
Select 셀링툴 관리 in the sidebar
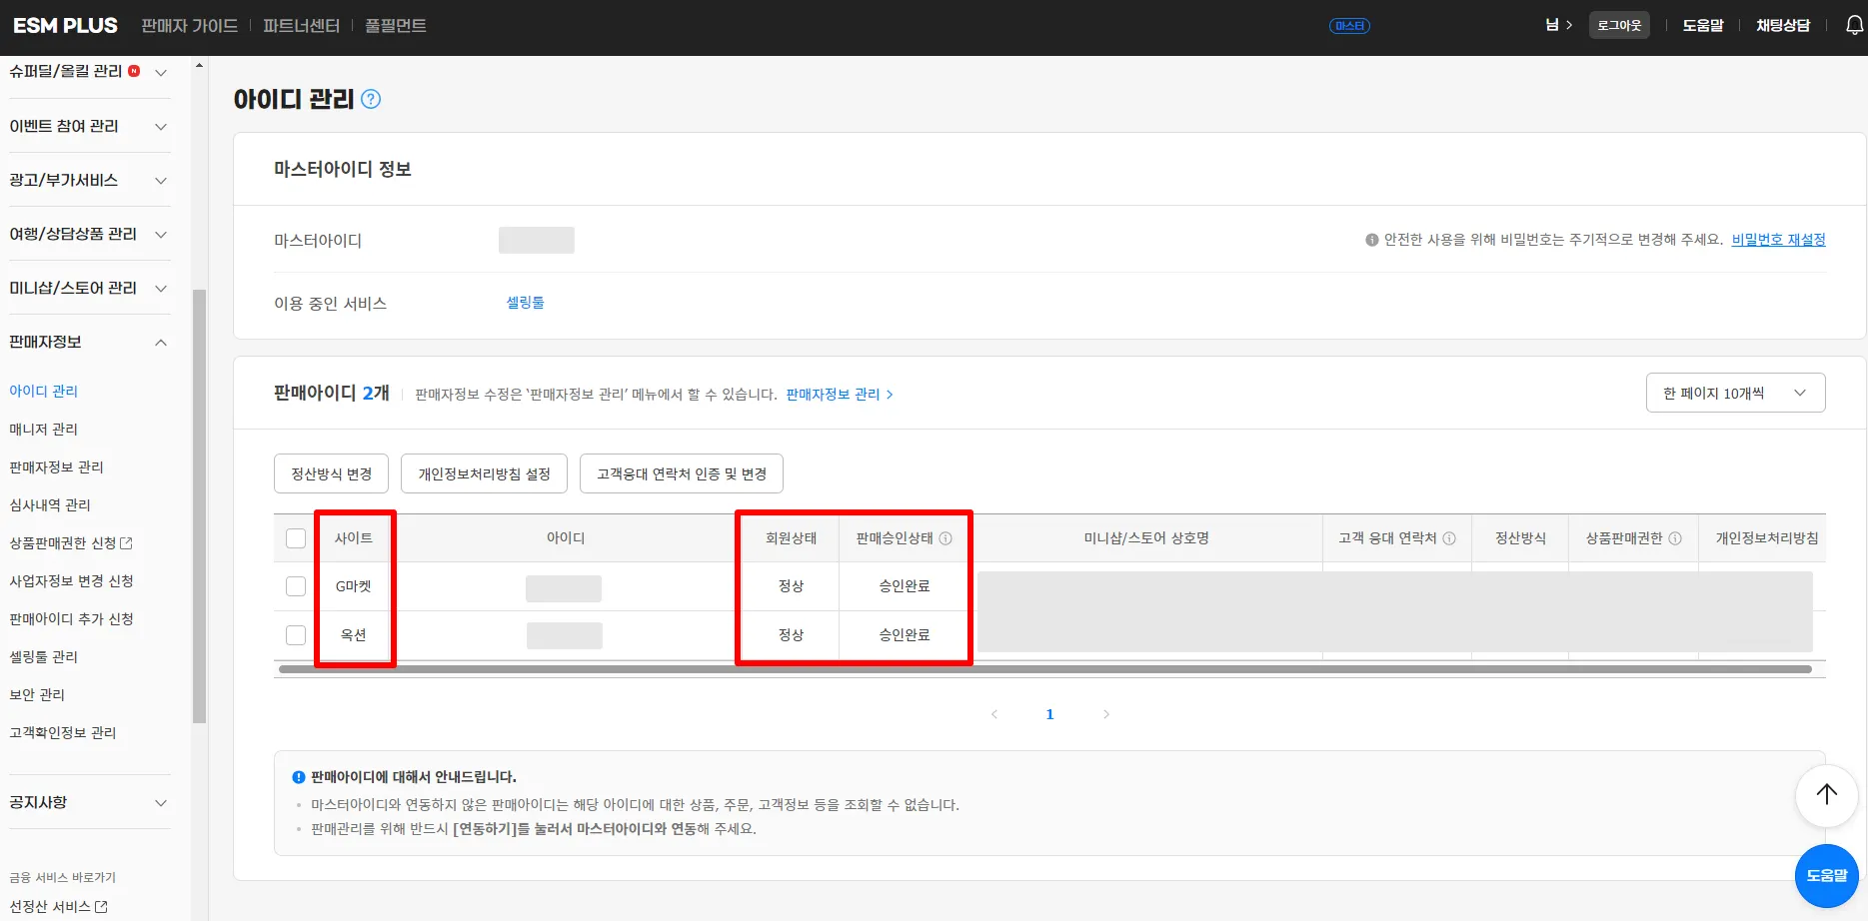44,657
